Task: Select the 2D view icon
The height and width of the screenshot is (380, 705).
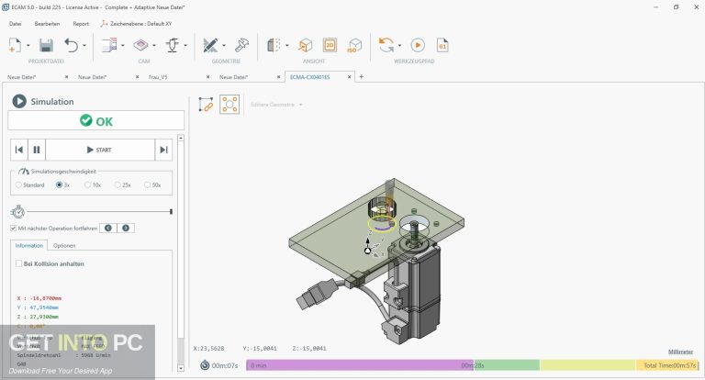Action: [330, 45]
